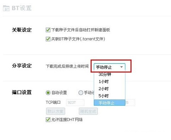Click the TCP端口 input field
This screenshot has height=140, width=171.
(75, 103)
